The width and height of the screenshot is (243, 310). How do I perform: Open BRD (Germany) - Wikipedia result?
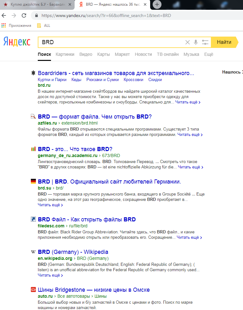[x=73, y=252]
